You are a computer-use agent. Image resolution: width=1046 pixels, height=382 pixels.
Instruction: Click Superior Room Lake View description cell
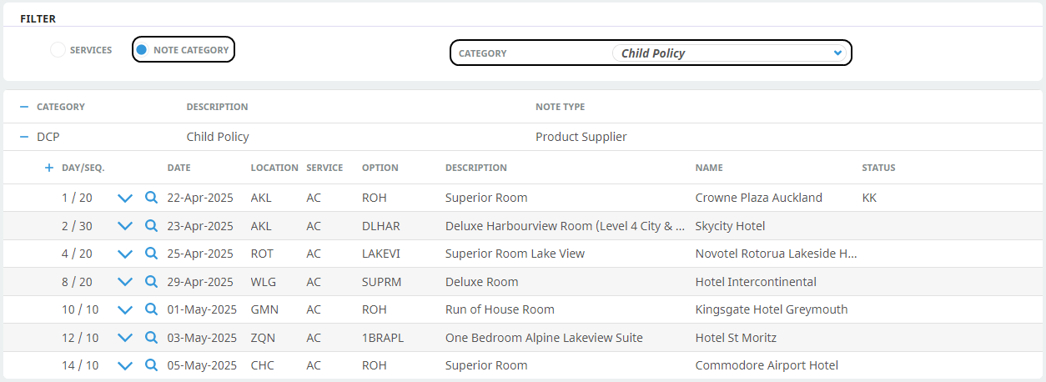coord(515,254)
